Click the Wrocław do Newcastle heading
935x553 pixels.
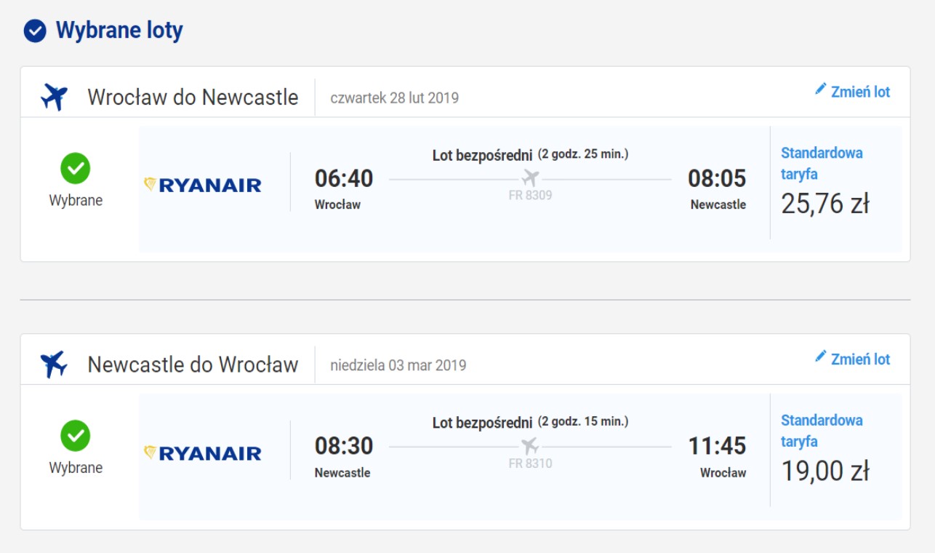tap(193, 97)
